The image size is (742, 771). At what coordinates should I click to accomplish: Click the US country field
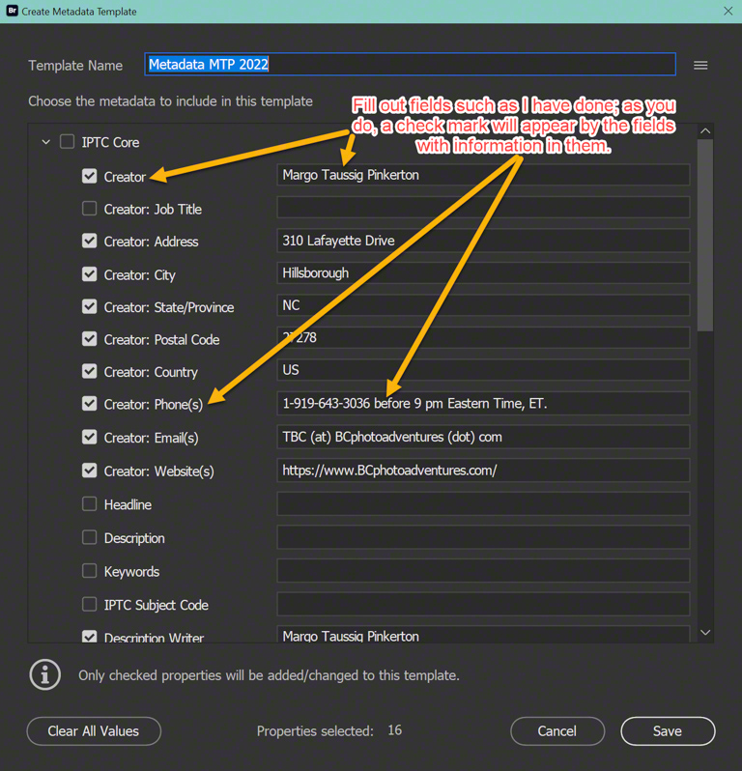483,370
